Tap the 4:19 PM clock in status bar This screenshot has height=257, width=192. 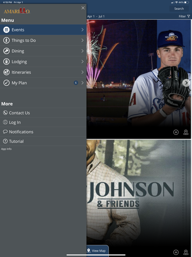click(7, 2)
